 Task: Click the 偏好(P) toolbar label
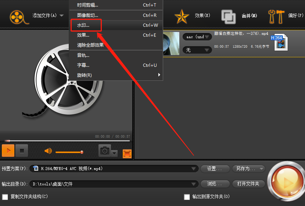(x=296, y=15)
